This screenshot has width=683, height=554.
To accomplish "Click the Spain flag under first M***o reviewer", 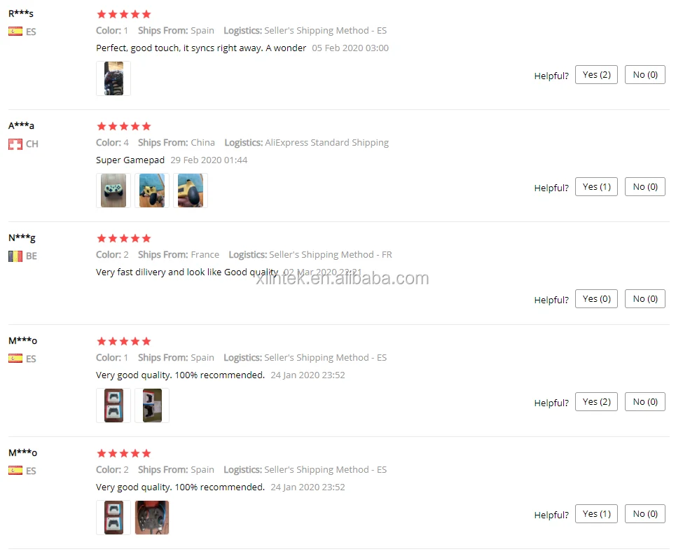I will pyautogui.click(x=15, y=359).
